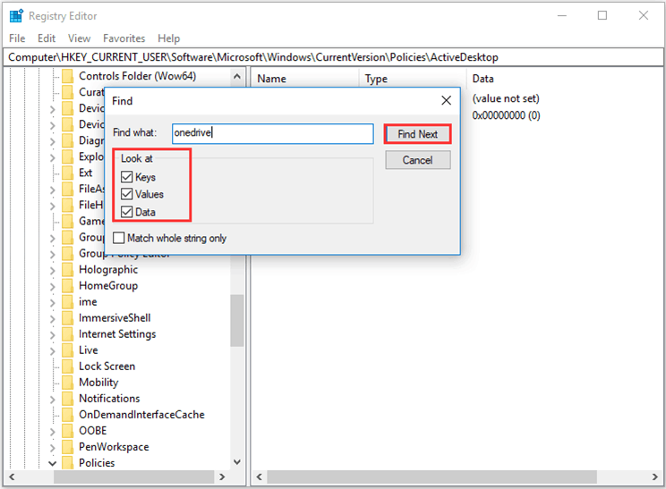Select the Controls Folder (Wow64) key

137,76
